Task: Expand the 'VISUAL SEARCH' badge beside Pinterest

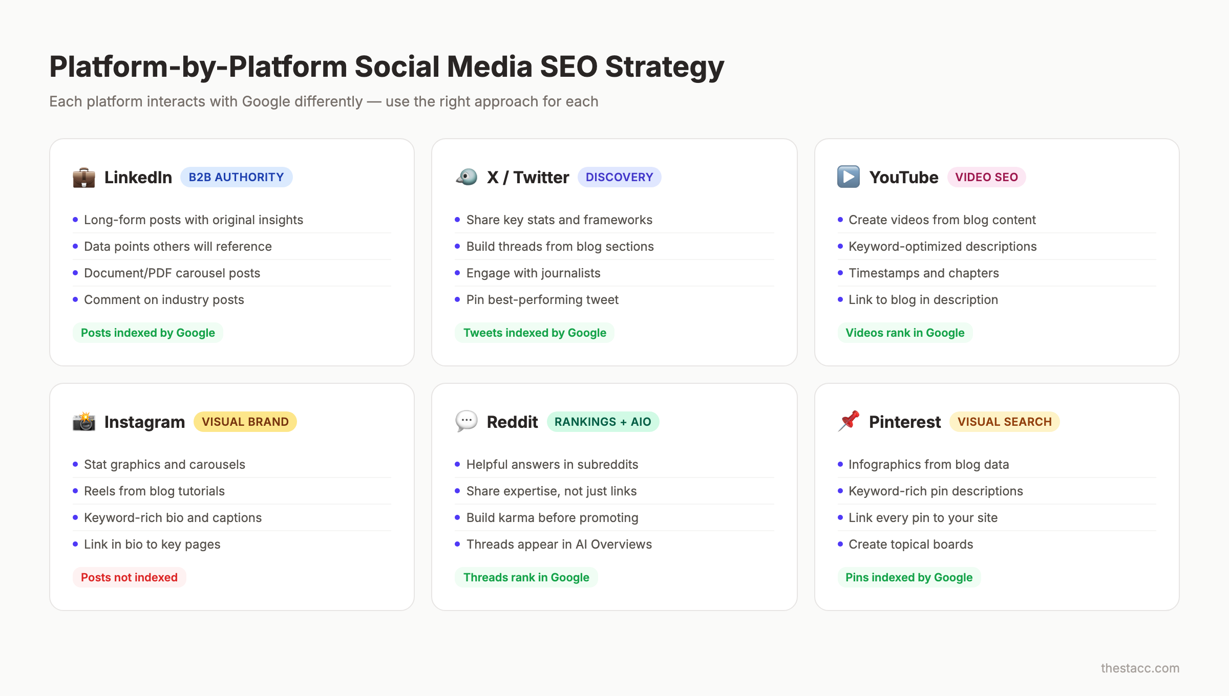Action: tap(1004, 422)
